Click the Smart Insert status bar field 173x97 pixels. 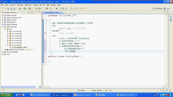tap(97, 91)
